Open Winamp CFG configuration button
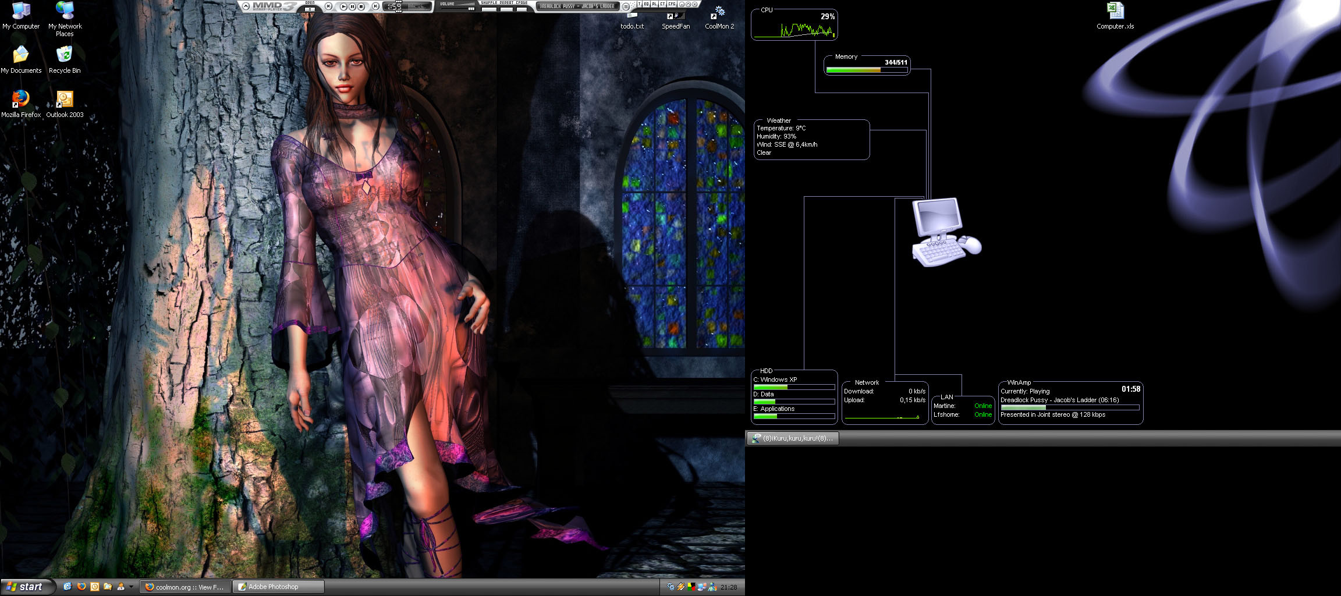This screenshot has width=1341, height=596. (x=672, y=4)
